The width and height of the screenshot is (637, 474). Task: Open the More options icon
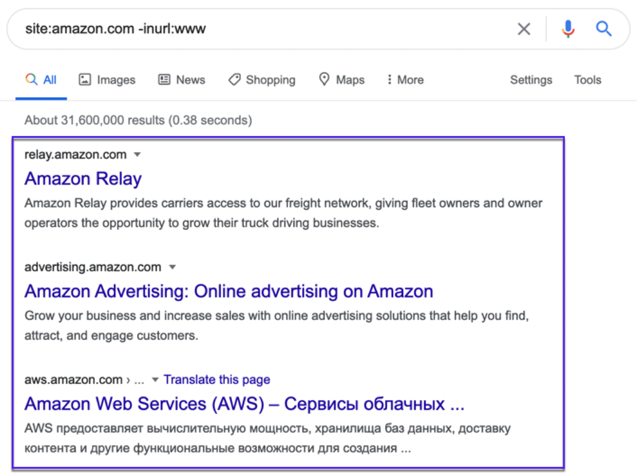[x=389, y=79]
